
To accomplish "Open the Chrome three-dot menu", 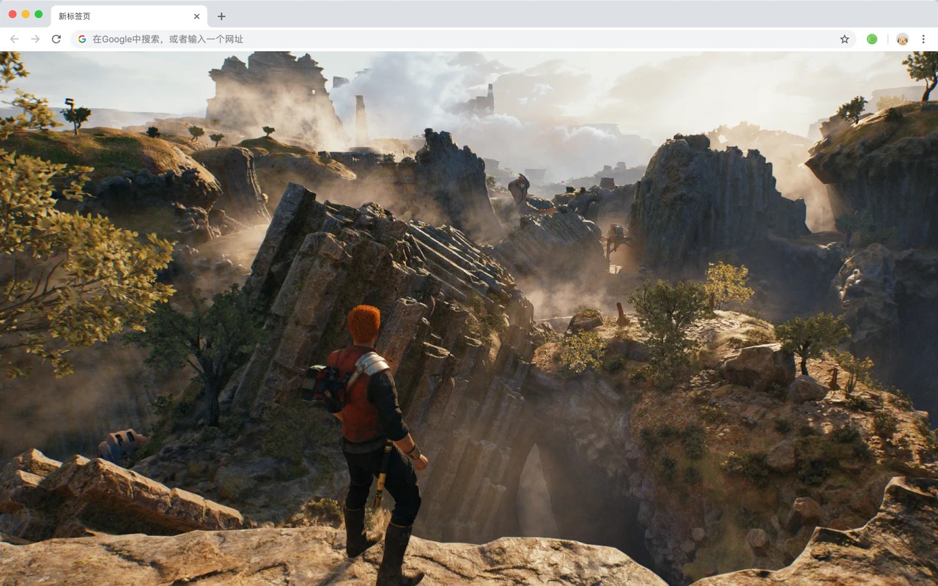I will pos(923,39).
